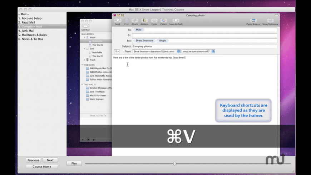Select lesson 3. Compose Mail
The height and width of the screenshot is (175, 311).
(x=42, y=26)
